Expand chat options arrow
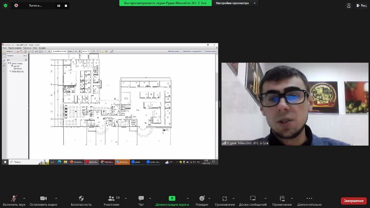The height and width of the screenshot is (208, 370). (150, 198)
